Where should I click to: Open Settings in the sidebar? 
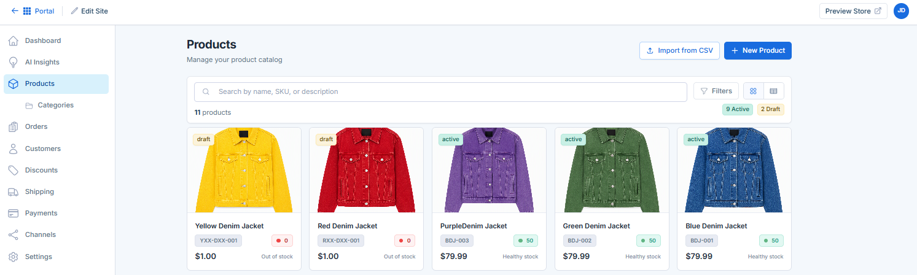pos(57,257)
